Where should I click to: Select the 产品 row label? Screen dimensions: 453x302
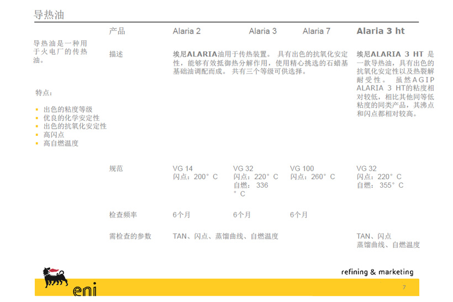click(117, 31)
